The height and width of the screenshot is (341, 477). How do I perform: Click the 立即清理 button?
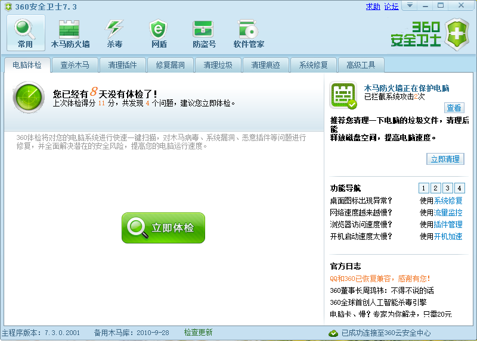(x=445, y=159)
